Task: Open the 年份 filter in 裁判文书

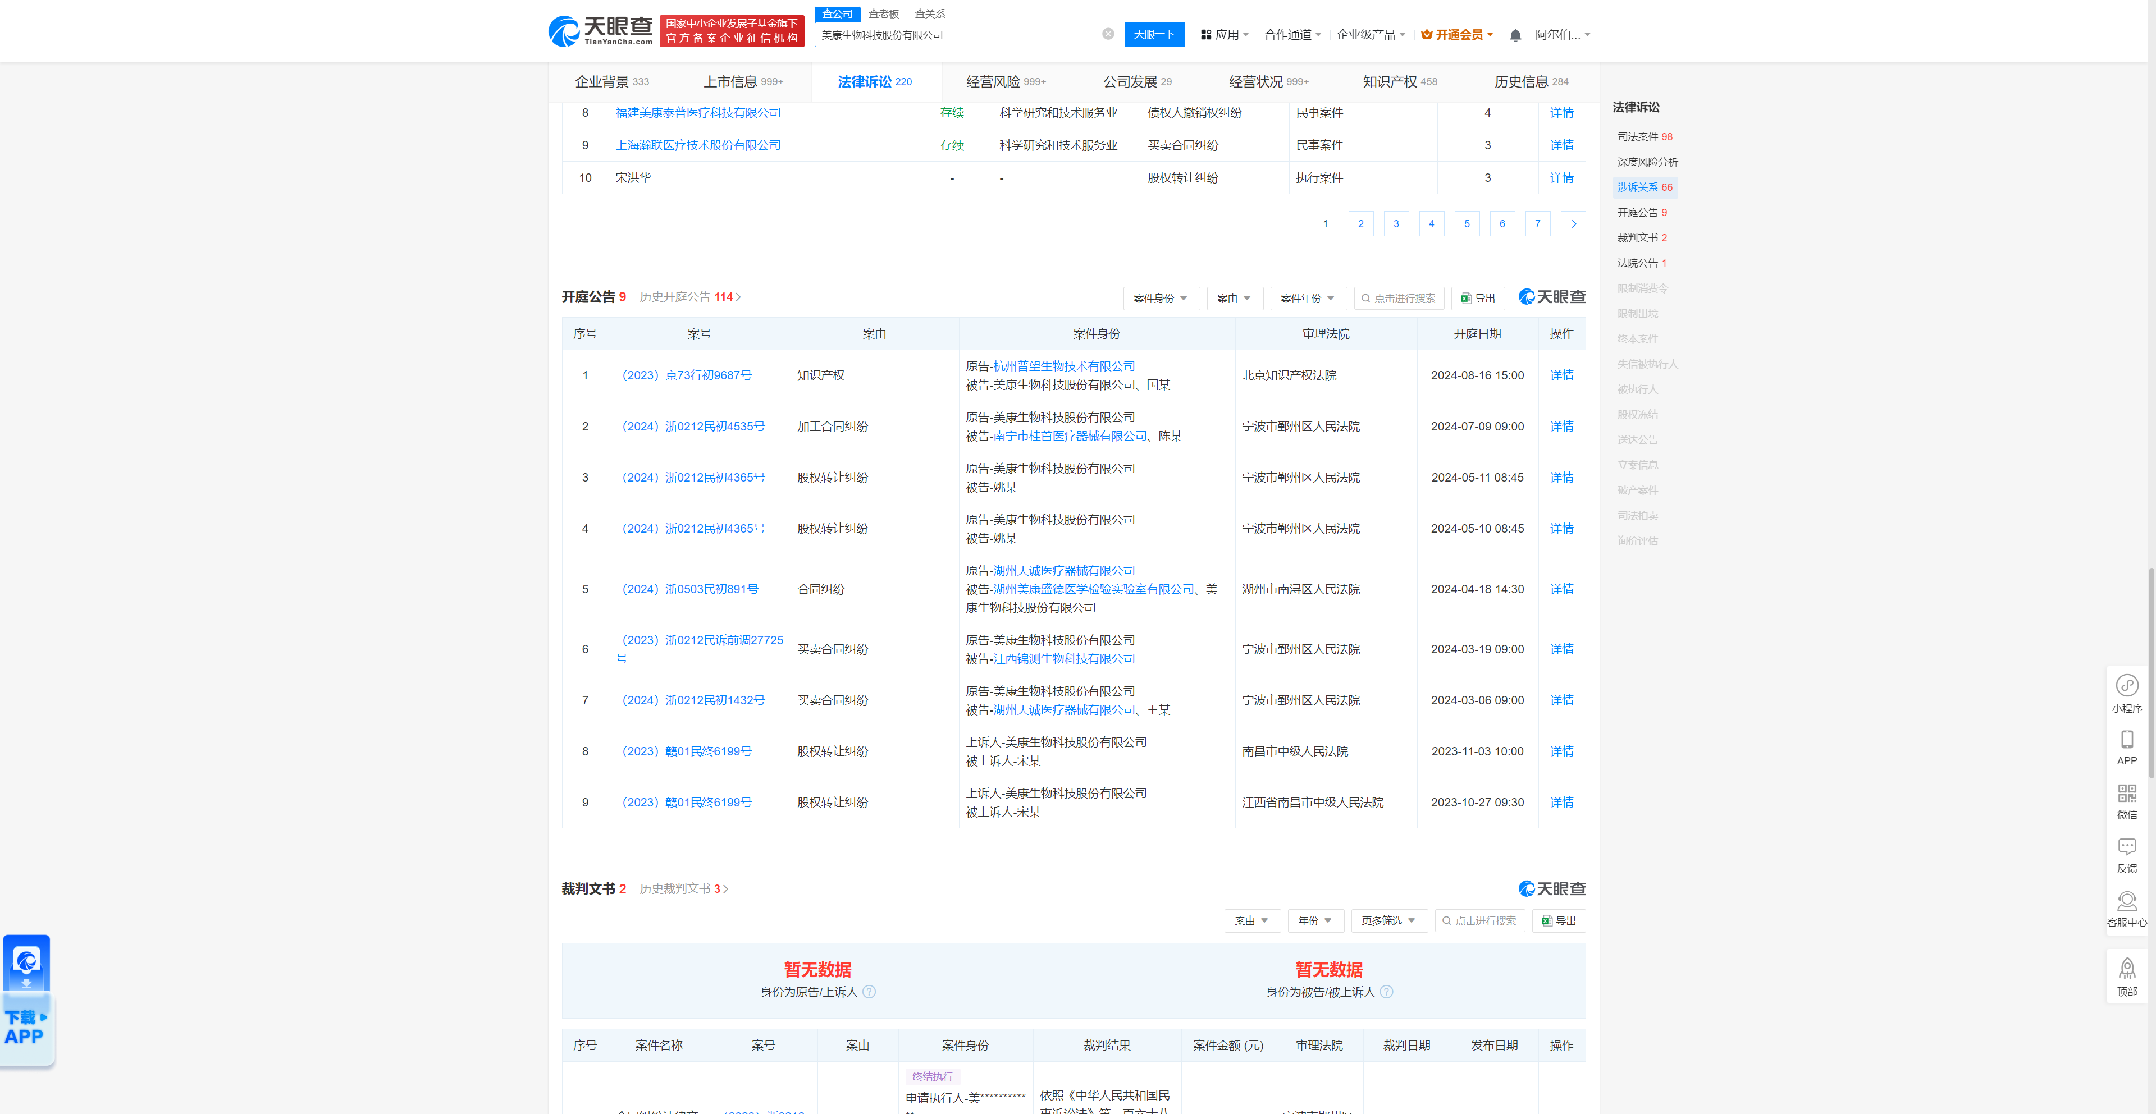Action: coord(1315,921)
